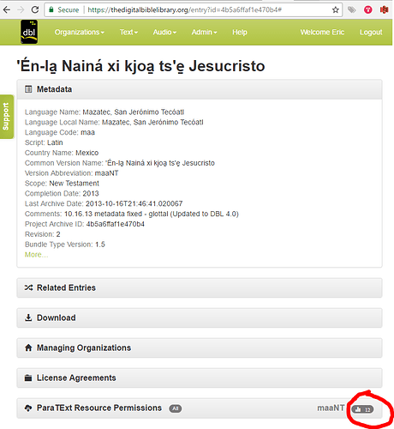Bookmark this page with the star icon
394x429 pixels.
336,10
